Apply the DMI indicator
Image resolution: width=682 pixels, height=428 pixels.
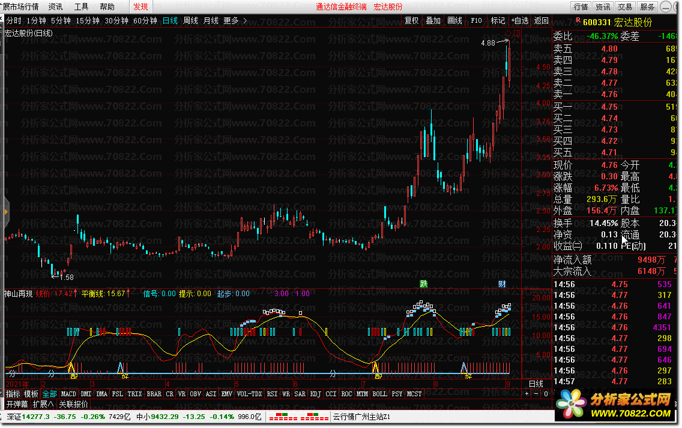click(86, 394)
